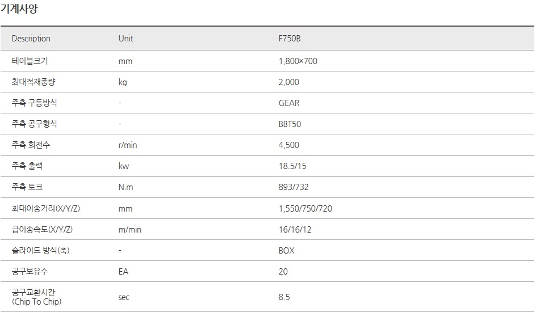
Task: Click the 기계사양 section heading
Action: pyautogui.click(x=19, y=9)
